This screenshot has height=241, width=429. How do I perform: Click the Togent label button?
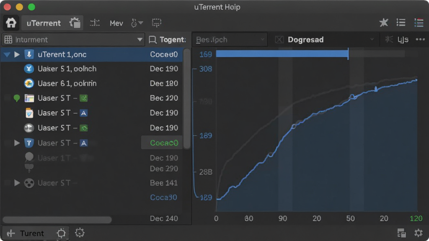coord(167,40)
